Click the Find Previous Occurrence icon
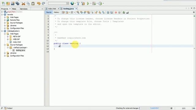196x110 pixels. 81,12
